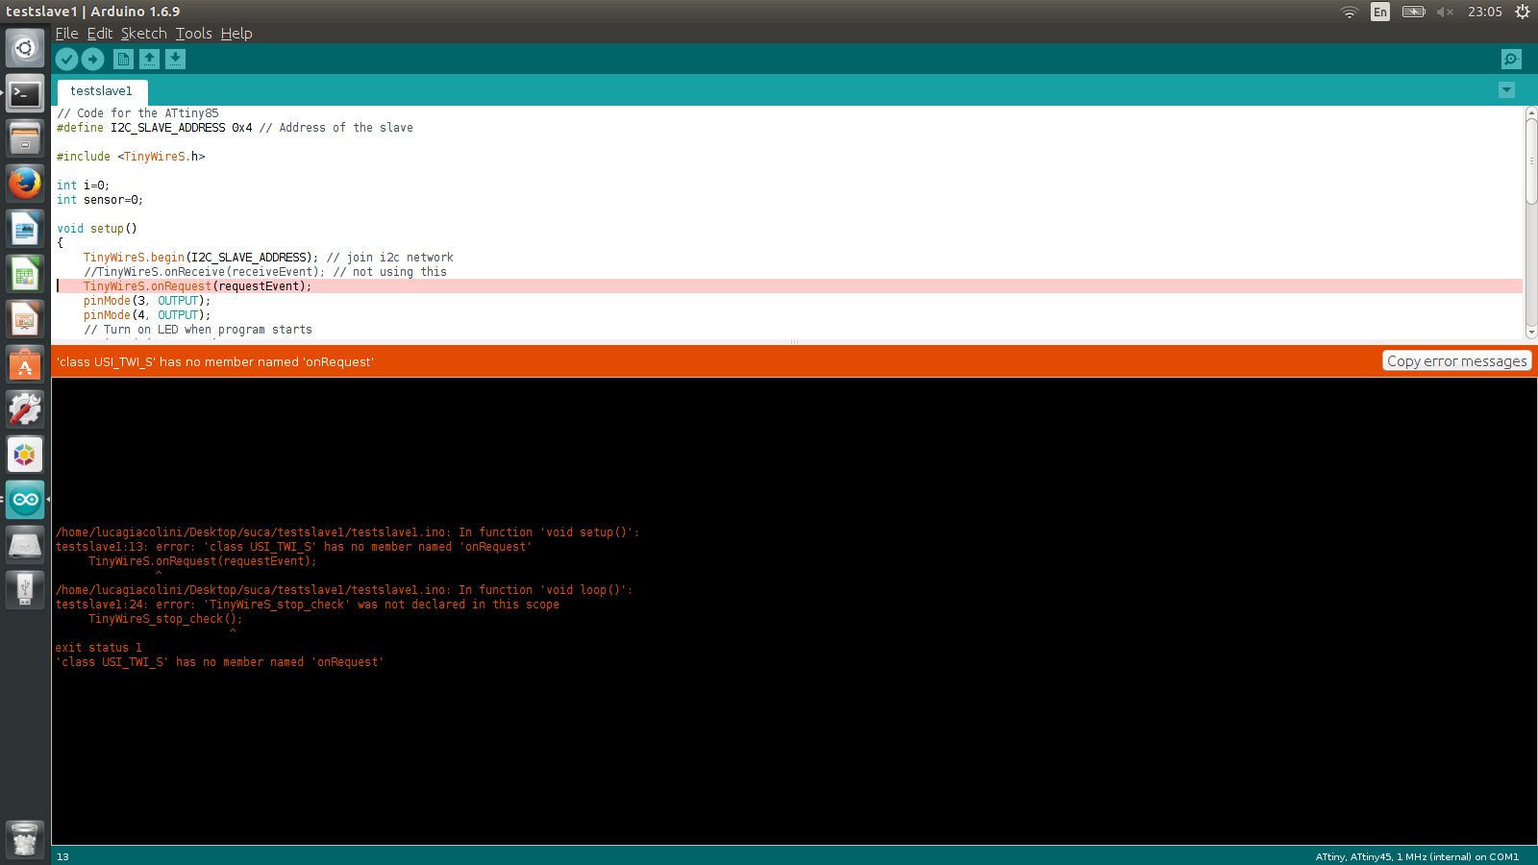Click the 'exit status 1' console line
Image resolution: width=1538 pixels, height=865 pixels.
[x=98, y=648]
